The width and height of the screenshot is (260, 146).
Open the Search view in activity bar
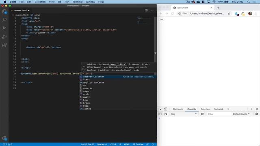4,20
